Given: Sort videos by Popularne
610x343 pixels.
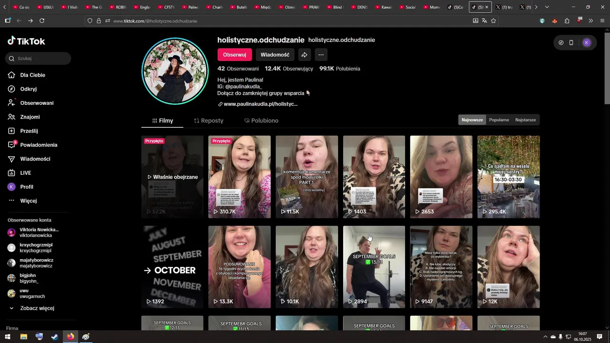Looking at the screenshot, I should coord(499,120).
